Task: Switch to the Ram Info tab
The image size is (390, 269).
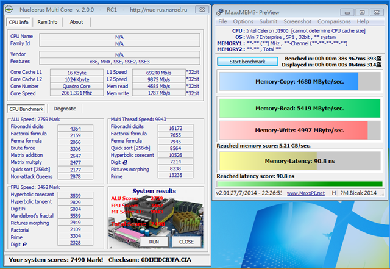Action: [48, 22]
